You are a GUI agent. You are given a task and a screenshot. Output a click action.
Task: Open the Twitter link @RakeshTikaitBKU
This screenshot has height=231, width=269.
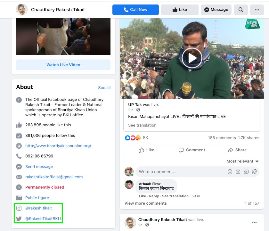pos(43,219)
